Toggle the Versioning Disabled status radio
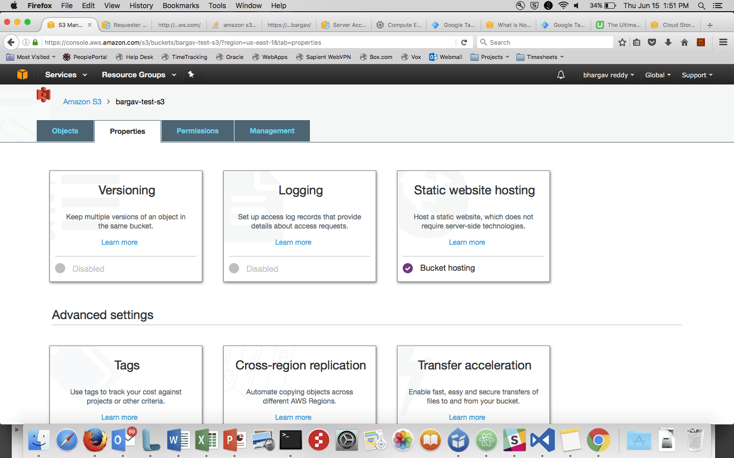Screen dimensions: 734x458 60,268
